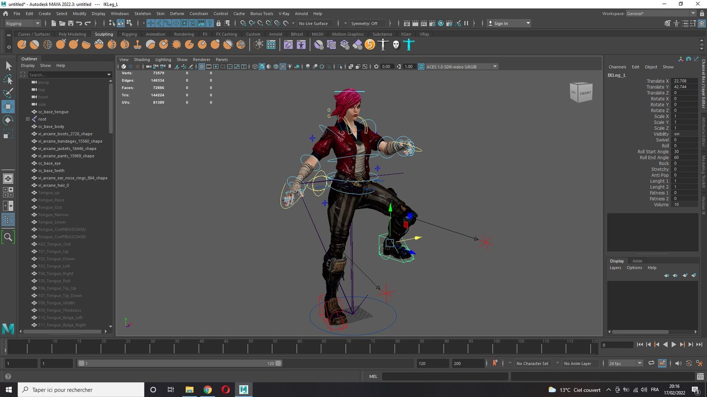Click the speaker audio icon near the fps field

678,363
